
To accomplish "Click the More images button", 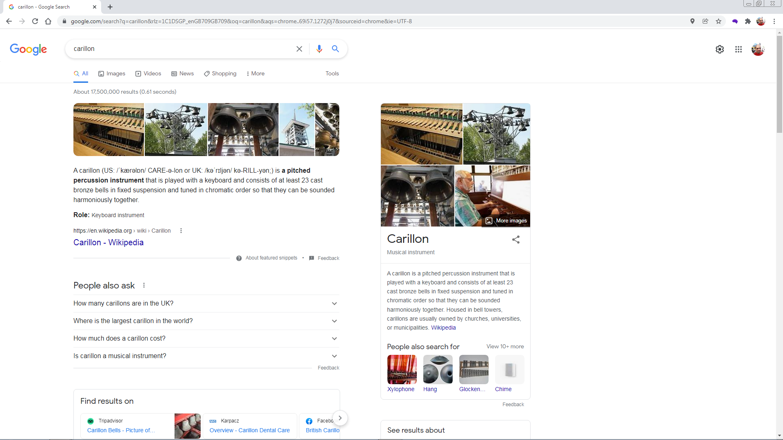I will point(506,221).
